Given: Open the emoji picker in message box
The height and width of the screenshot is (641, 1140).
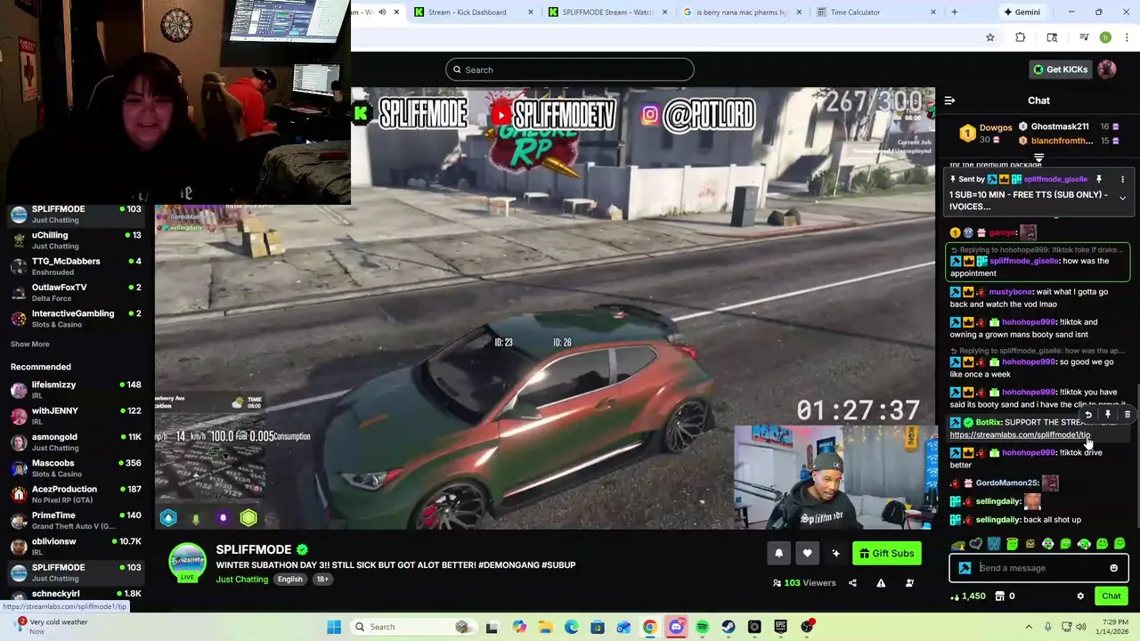Looking at the screenshot, I should 1113,568.
